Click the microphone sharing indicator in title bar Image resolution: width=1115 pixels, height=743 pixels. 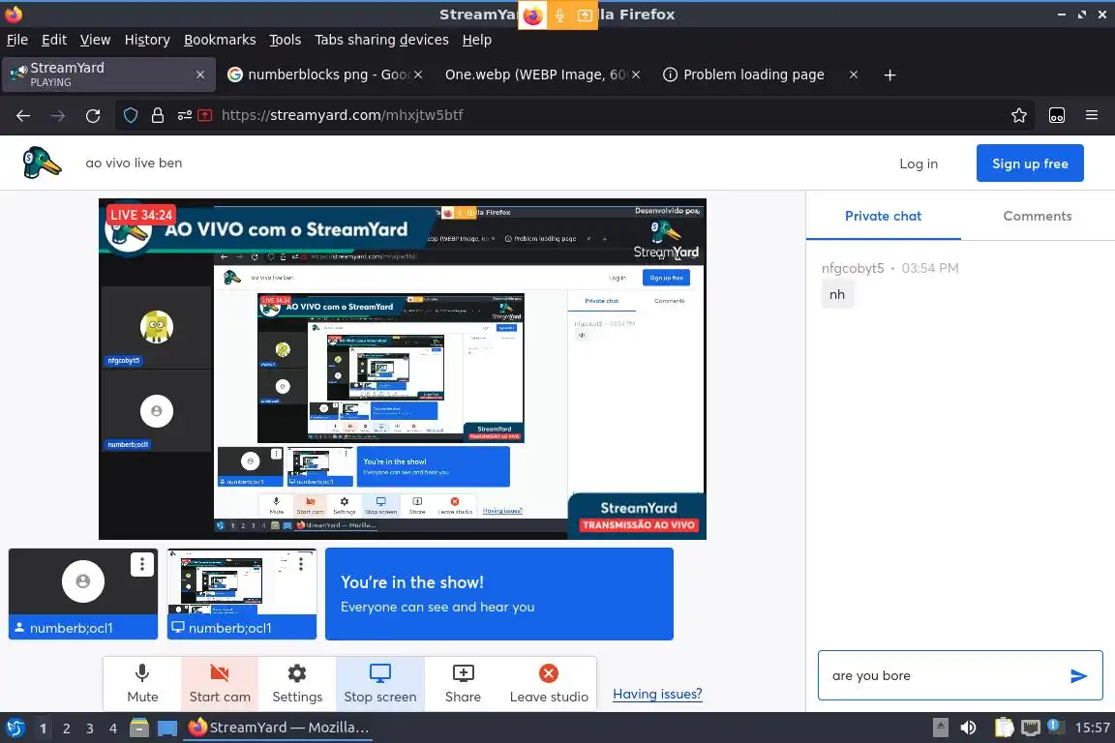pos(559,15)
